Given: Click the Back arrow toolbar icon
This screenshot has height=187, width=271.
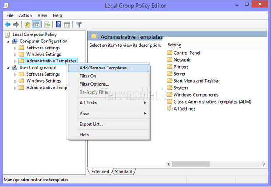Looking at the screenshot, I should 7,24.
